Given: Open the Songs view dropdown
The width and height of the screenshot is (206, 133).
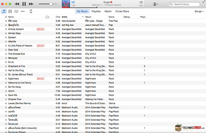Looking at the screenshot, I should (x=199, y=11).
